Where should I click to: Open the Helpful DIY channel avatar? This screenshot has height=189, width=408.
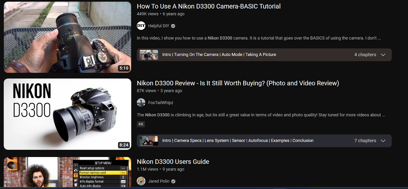pyautogui.click(x=141, y=26)
